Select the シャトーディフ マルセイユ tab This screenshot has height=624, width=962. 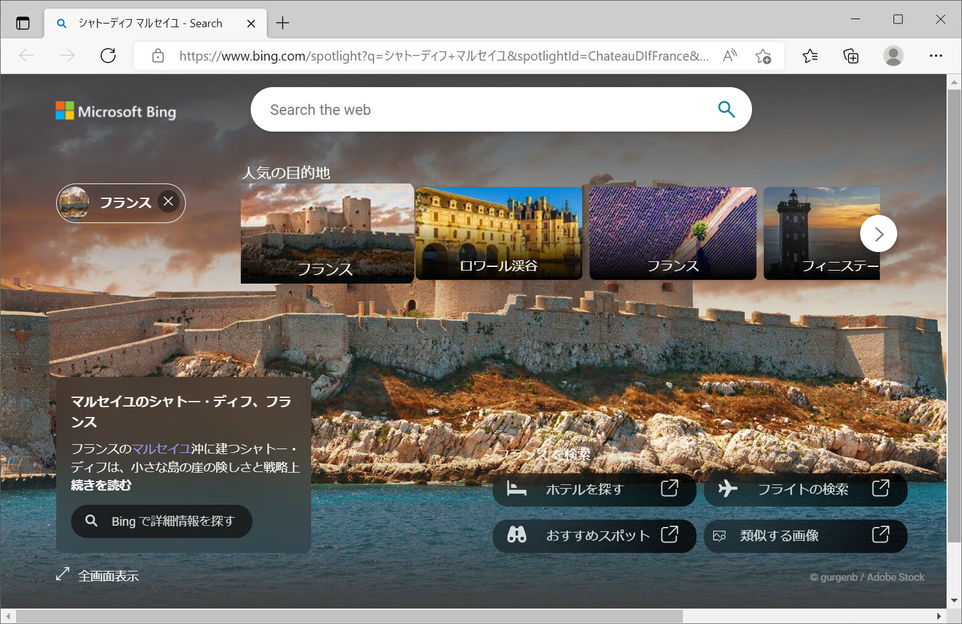[149, 23]
